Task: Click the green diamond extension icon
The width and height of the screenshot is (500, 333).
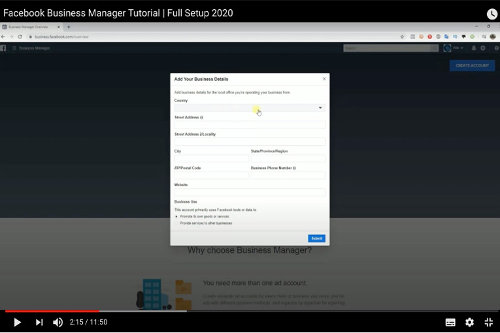Action: (473, 37)
